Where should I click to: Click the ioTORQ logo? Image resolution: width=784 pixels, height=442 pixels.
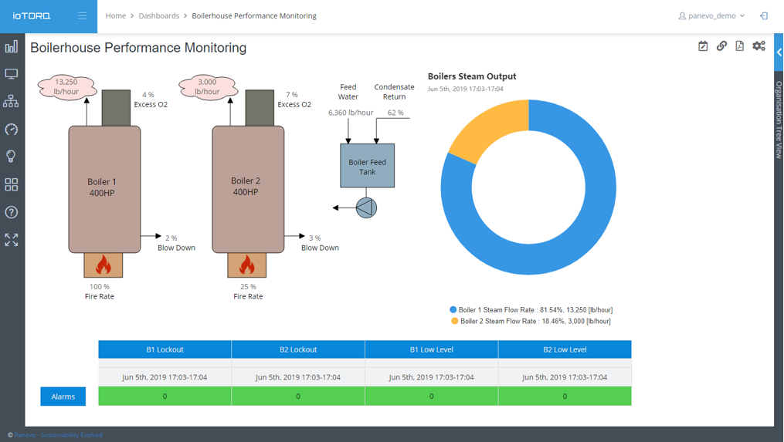(31, 16)
